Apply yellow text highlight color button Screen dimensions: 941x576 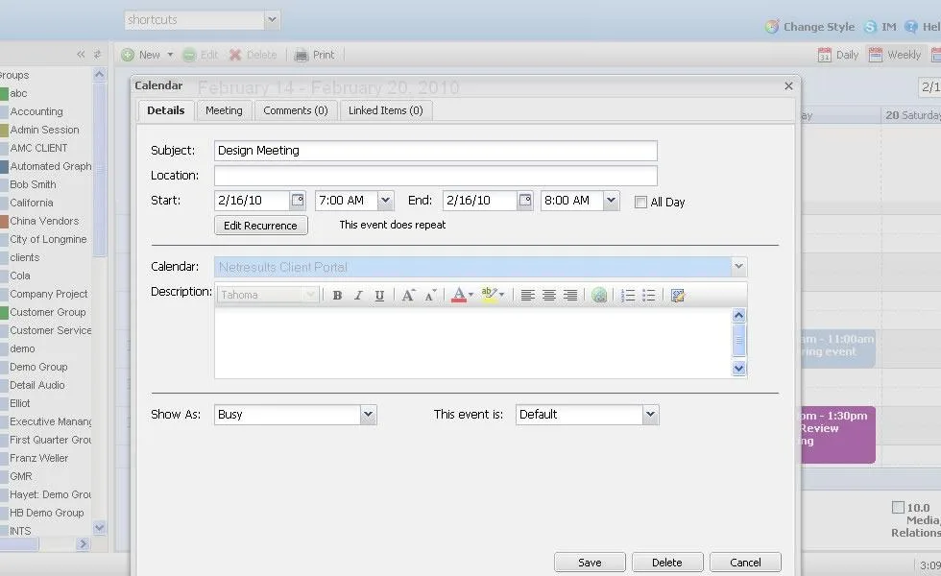tap(489, 295)
